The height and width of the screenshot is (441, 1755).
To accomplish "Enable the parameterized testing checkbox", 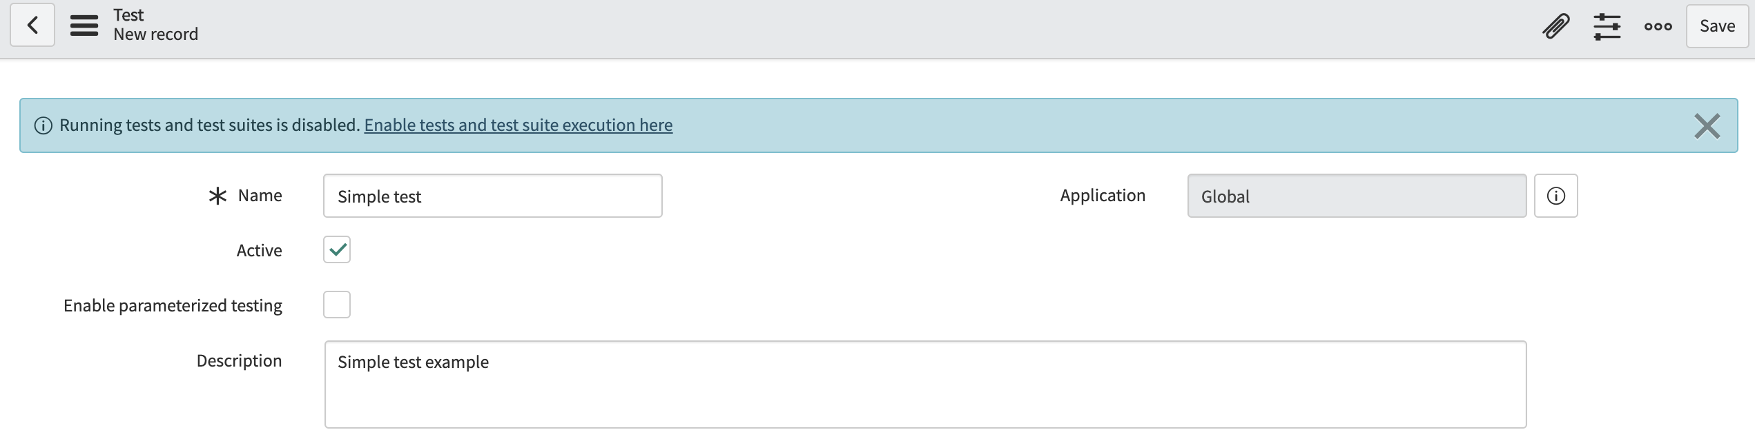I will click(x=337, y=305).
